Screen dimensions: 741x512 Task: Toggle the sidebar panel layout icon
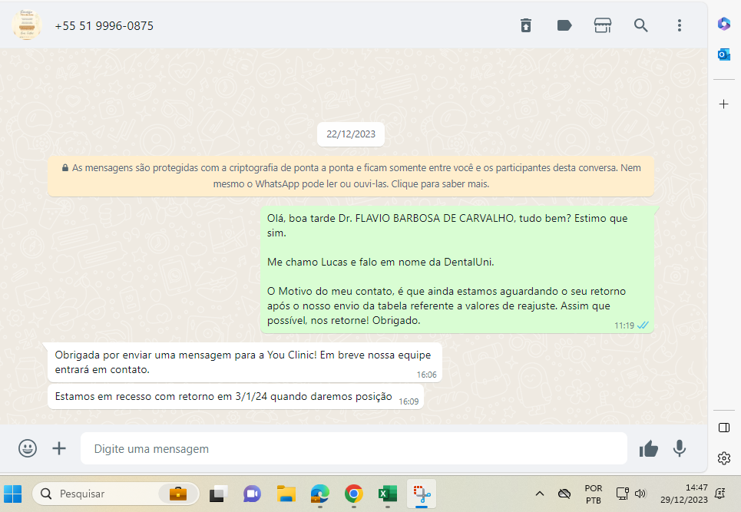[x=723, y=428]
